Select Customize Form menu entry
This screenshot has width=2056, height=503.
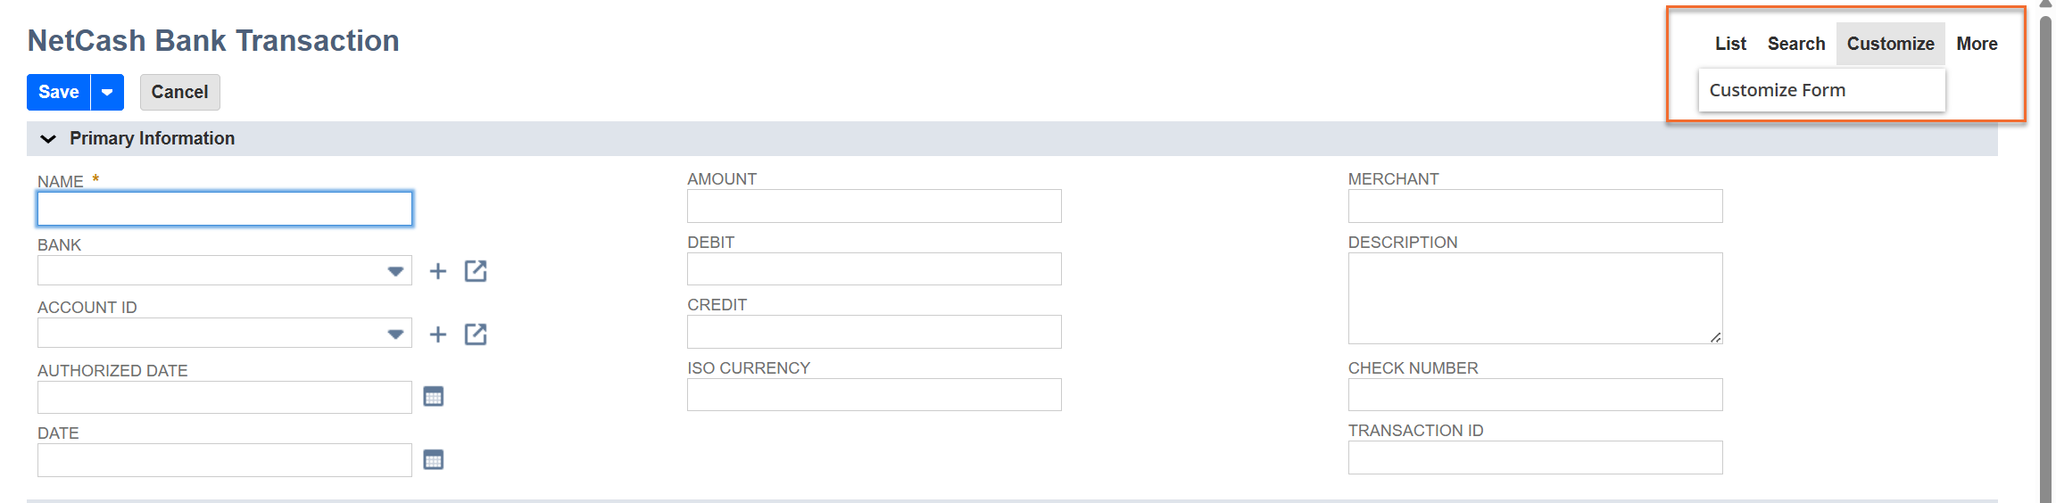1777,90
